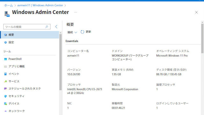This screenshot has width=204, height=115.
Task: Click the アプリと機能 list icon
Action: click(x=5, y=66)
